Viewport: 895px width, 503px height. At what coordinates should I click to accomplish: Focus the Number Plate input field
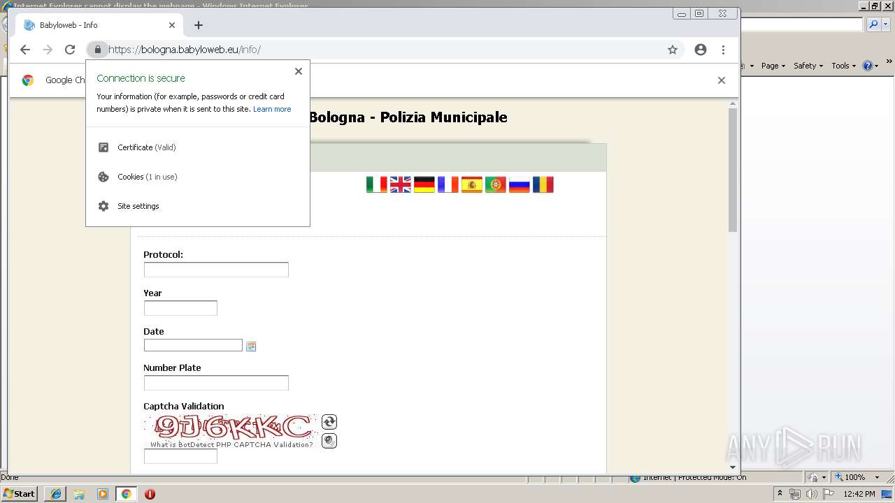(216, 383)
